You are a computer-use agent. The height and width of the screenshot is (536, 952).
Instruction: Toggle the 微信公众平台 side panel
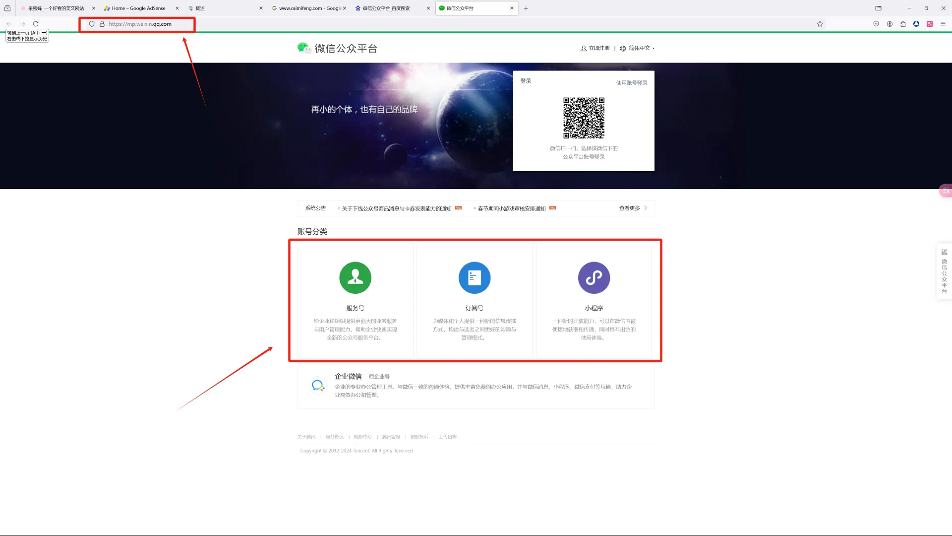click(944, 270)
